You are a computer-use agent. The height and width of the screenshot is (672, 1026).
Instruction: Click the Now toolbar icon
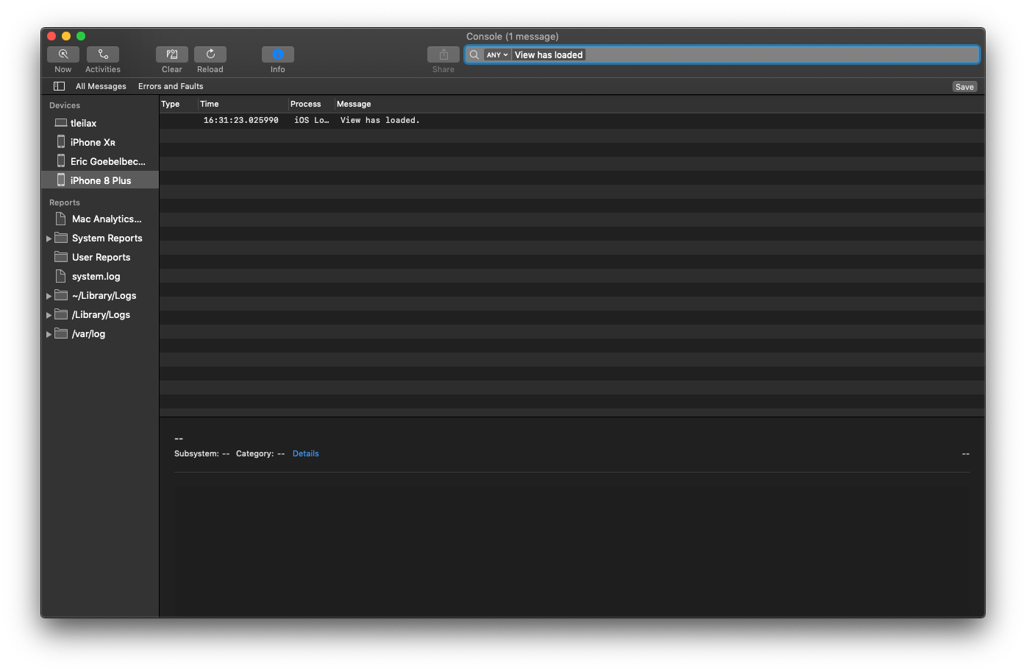pos(63,54)
